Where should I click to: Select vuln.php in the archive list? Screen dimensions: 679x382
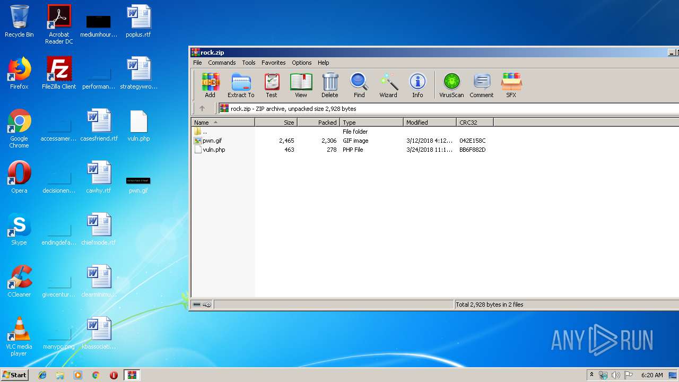214,150
